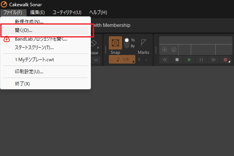234x156 pixels.
Task: Open recent file 1 Myテンプレート.cwt
Action: [x=35, y=60]
